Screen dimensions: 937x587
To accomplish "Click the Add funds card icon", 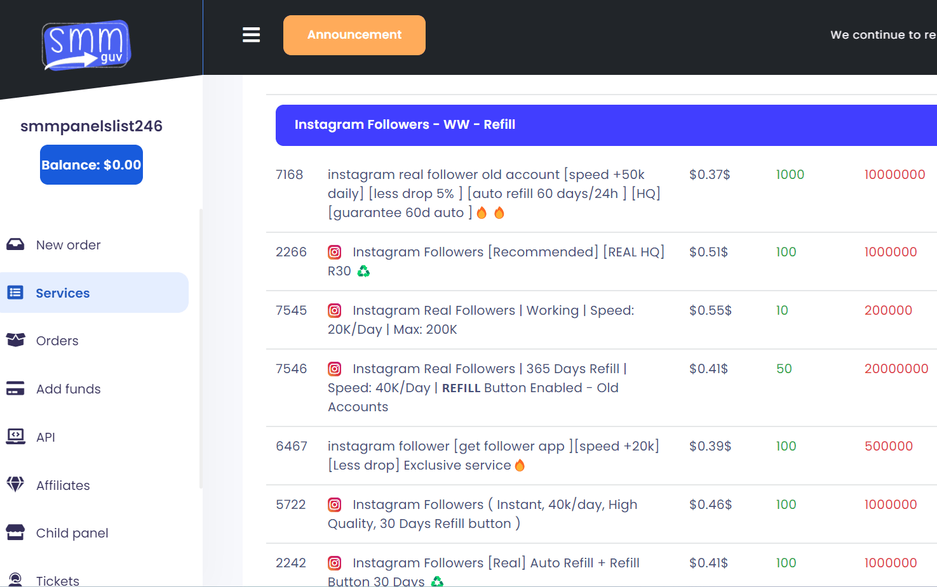I will point(15,388).
